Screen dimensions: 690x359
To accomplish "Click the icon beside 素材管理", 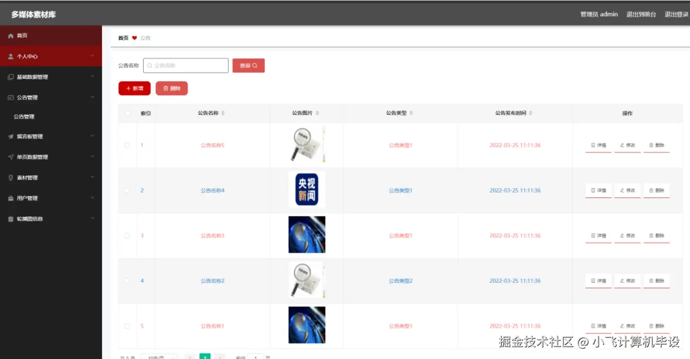I will [x=11, y=177].
